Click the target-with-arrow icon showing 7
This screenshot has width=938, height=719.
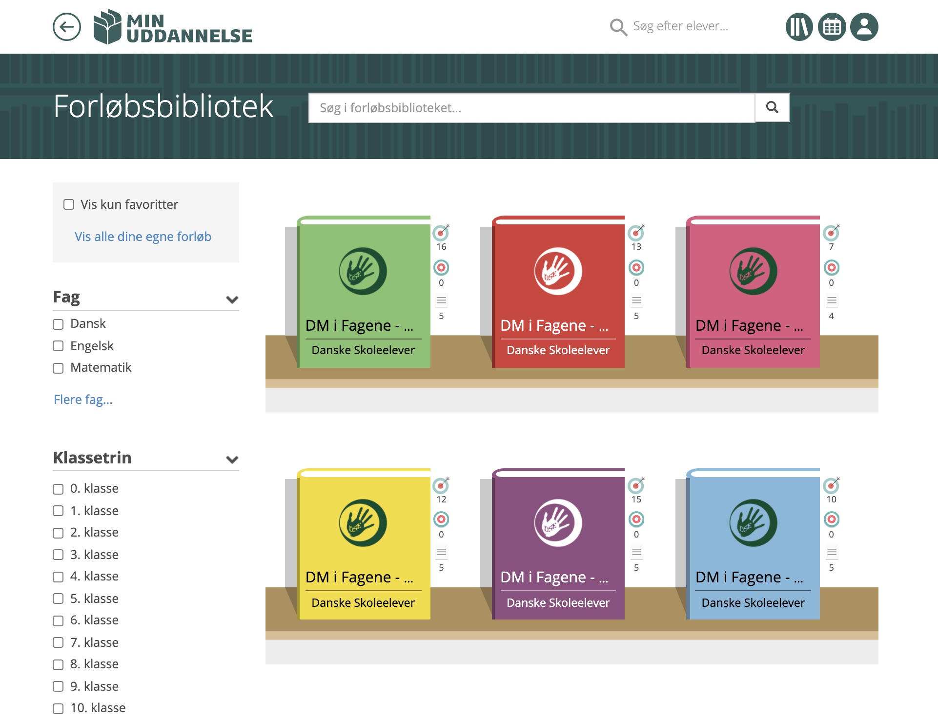pyautogui.click(x=832, y=232)
